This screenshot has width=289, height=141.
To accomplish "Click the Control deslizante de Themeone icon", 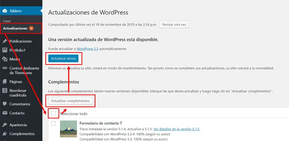I will click(5, 68).
